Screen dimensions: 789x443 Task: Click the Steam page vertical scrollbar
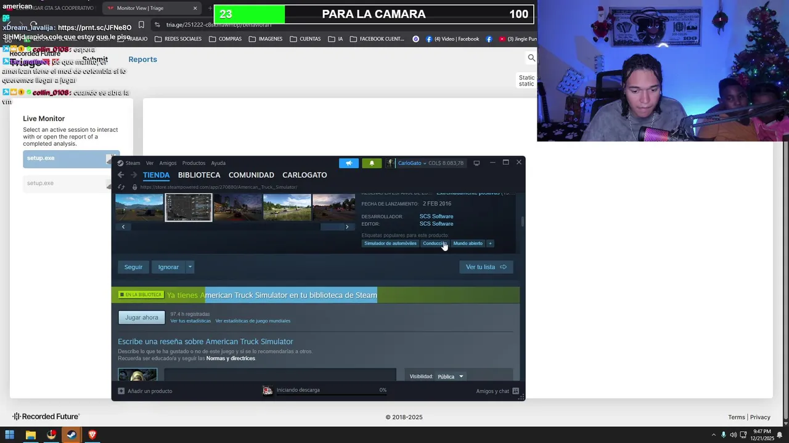[x=523, y=222]
